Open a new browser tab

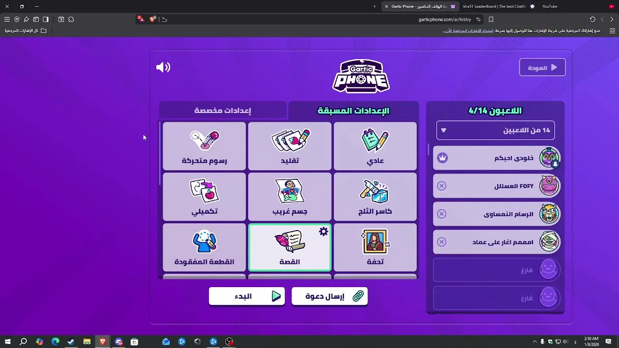[x=374, y=6]
